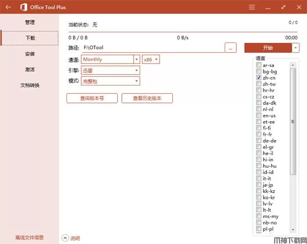Open the 模式 完整包 dropdown

[137, 81]
